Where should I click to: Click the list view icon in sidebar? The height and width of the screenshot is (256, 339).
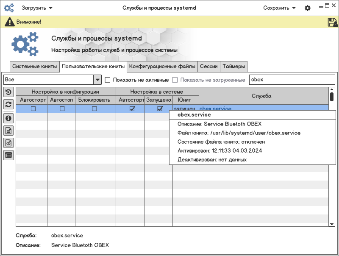[8, 155]
